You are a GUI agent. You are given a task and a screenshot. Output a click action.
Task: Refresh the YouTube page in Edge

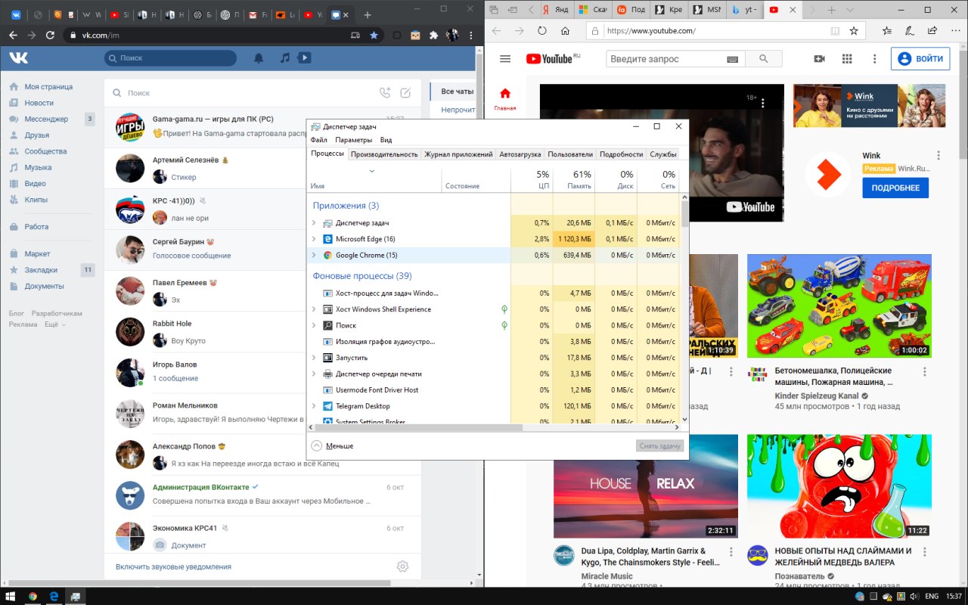tap(542, 31)
